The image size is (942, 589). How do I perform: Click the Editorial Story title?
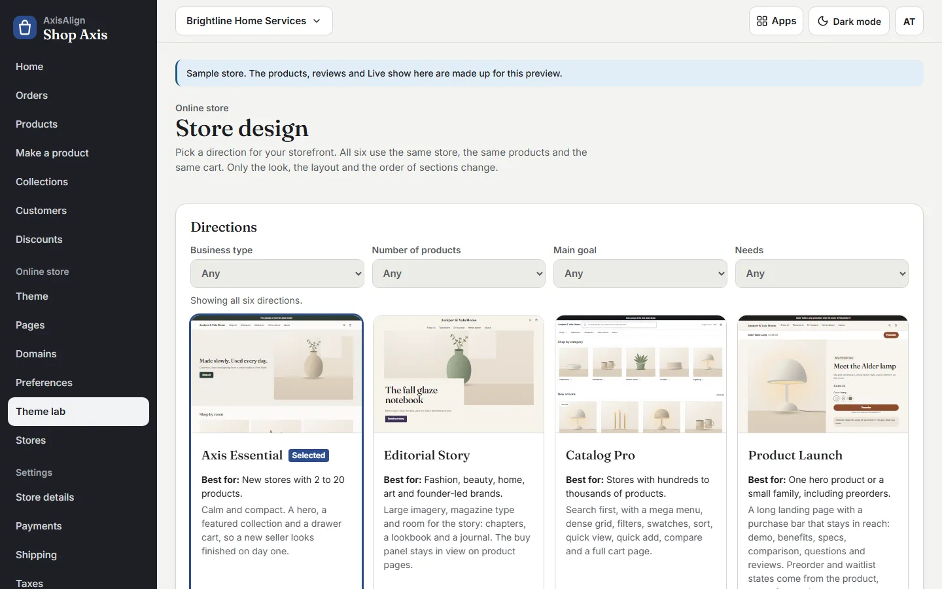click(427, 455)
